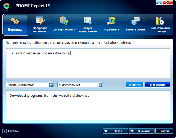Viewport: 176px width, 138px height.
Task: Open the Настройка перевода wrench icon
Action: [40, 21]
